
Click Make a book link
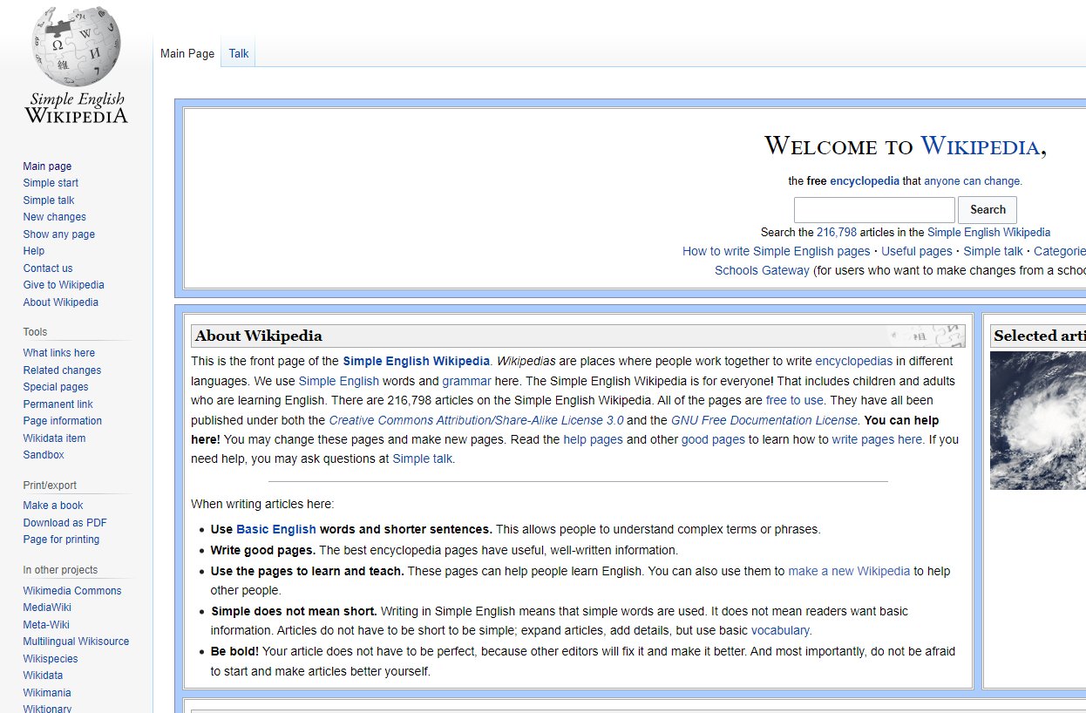53,506
